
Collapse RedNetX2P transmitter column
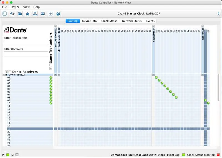pyautogui.click(x=203, y=26)
